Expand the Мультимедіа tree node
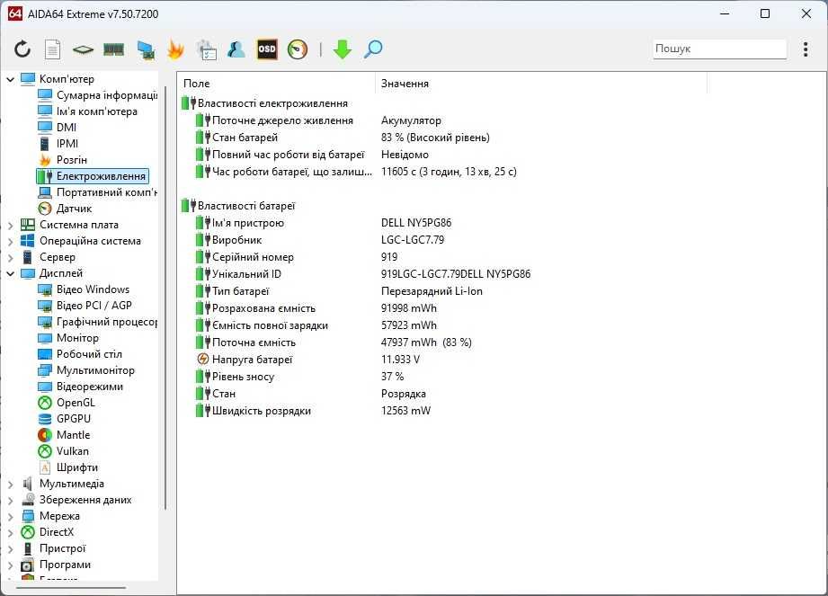 pos(10,485)
